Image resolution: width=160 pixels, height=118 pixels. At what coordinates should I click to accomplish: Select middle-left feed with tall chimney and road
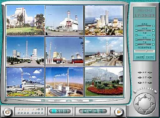coord(25,51)
